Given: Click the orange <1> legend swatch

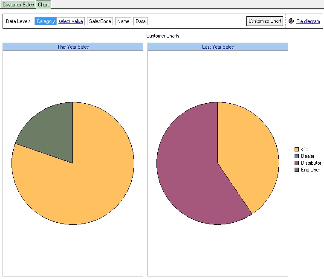Looking at the screenshot, I should (x=297, y=149).
